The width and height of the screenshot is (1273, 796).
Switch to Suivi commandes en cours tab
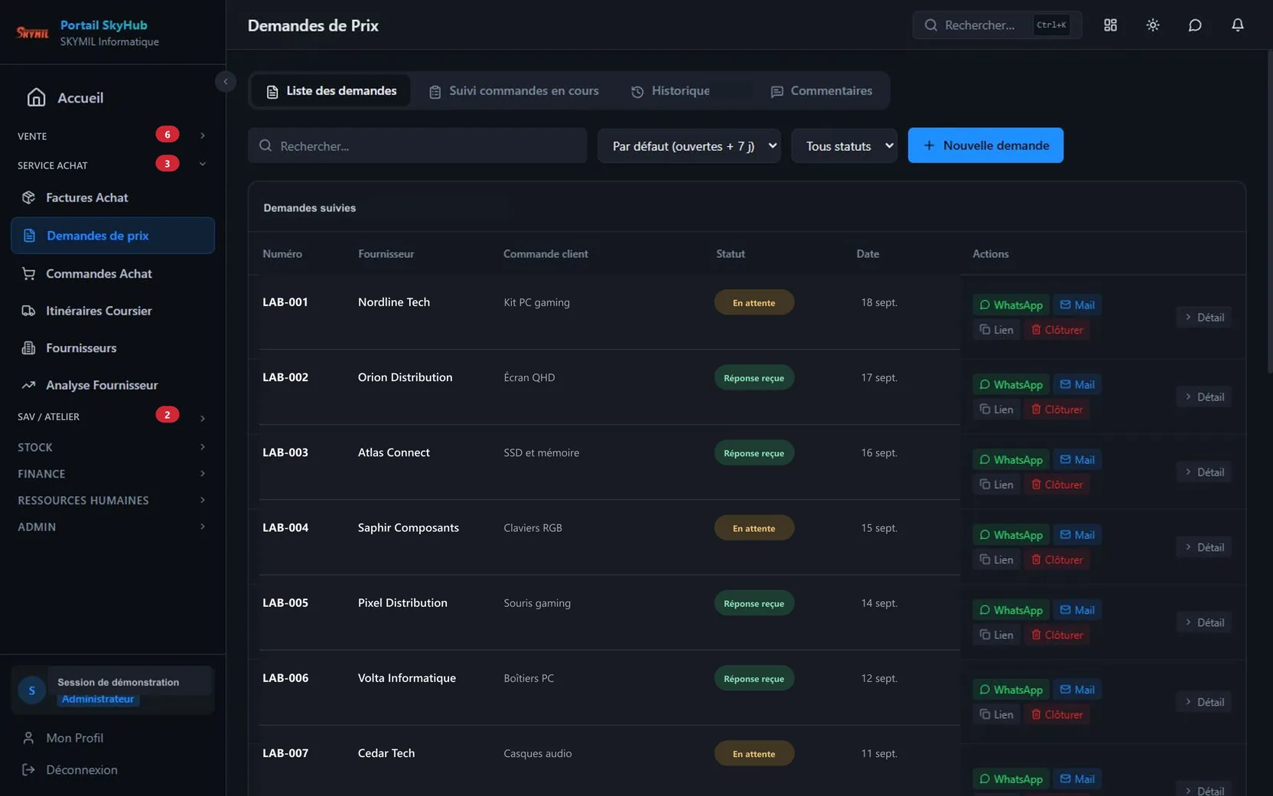pos(513,90)
